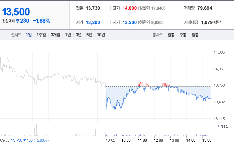Open the 주봉 candlestick chart
Image resolution: width=234 pixels, height=150 pixels.
183,35
